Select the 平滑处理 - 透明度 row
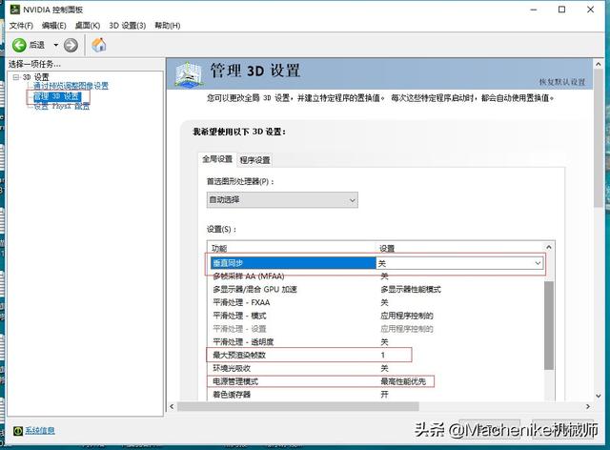Screen dimensions: 610x450 coord(377,342)
